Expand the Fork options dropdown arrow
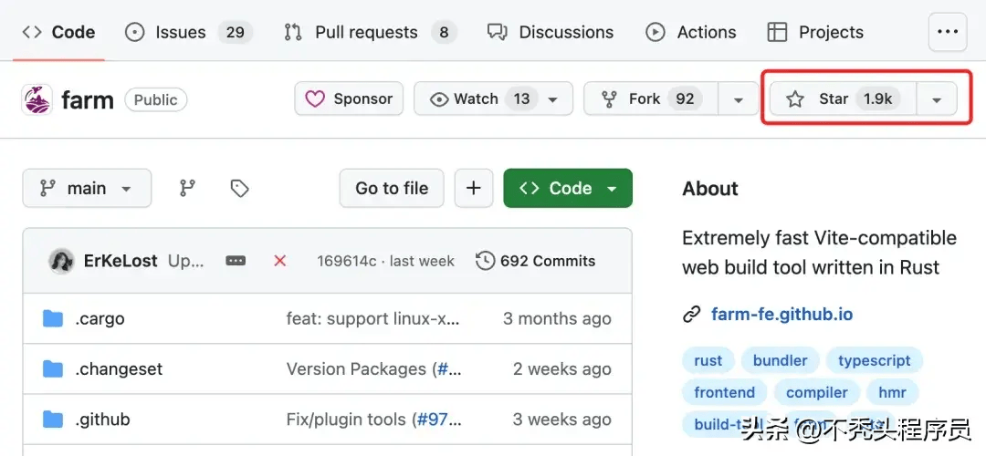Image resolution: width=986 pixels, height=456 pixels. (739, 99)
